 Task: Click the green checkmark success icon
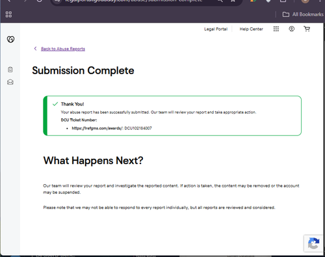(55, 104)
